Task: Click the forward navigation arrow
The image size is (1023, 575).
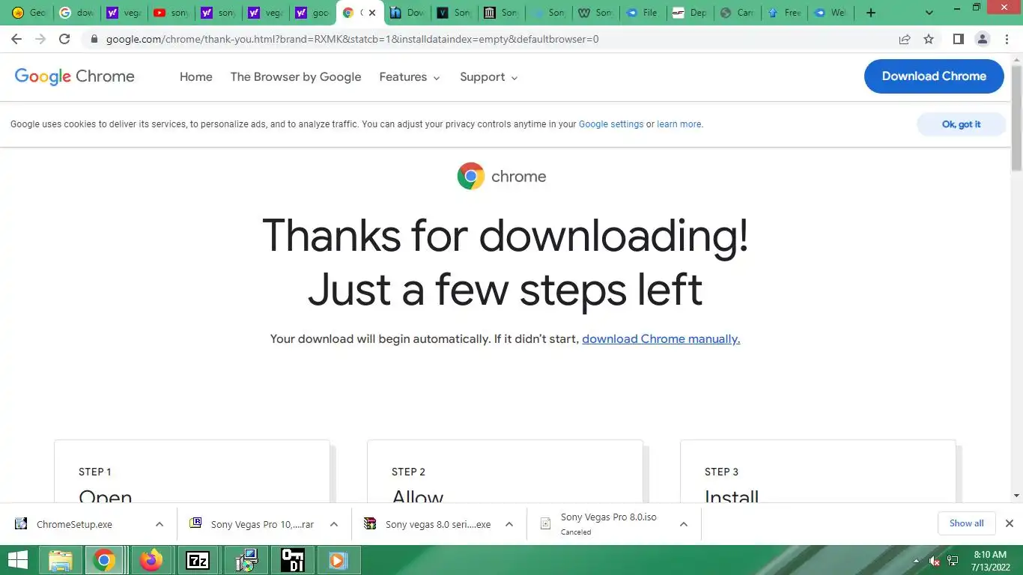Action: coord(40,39)
